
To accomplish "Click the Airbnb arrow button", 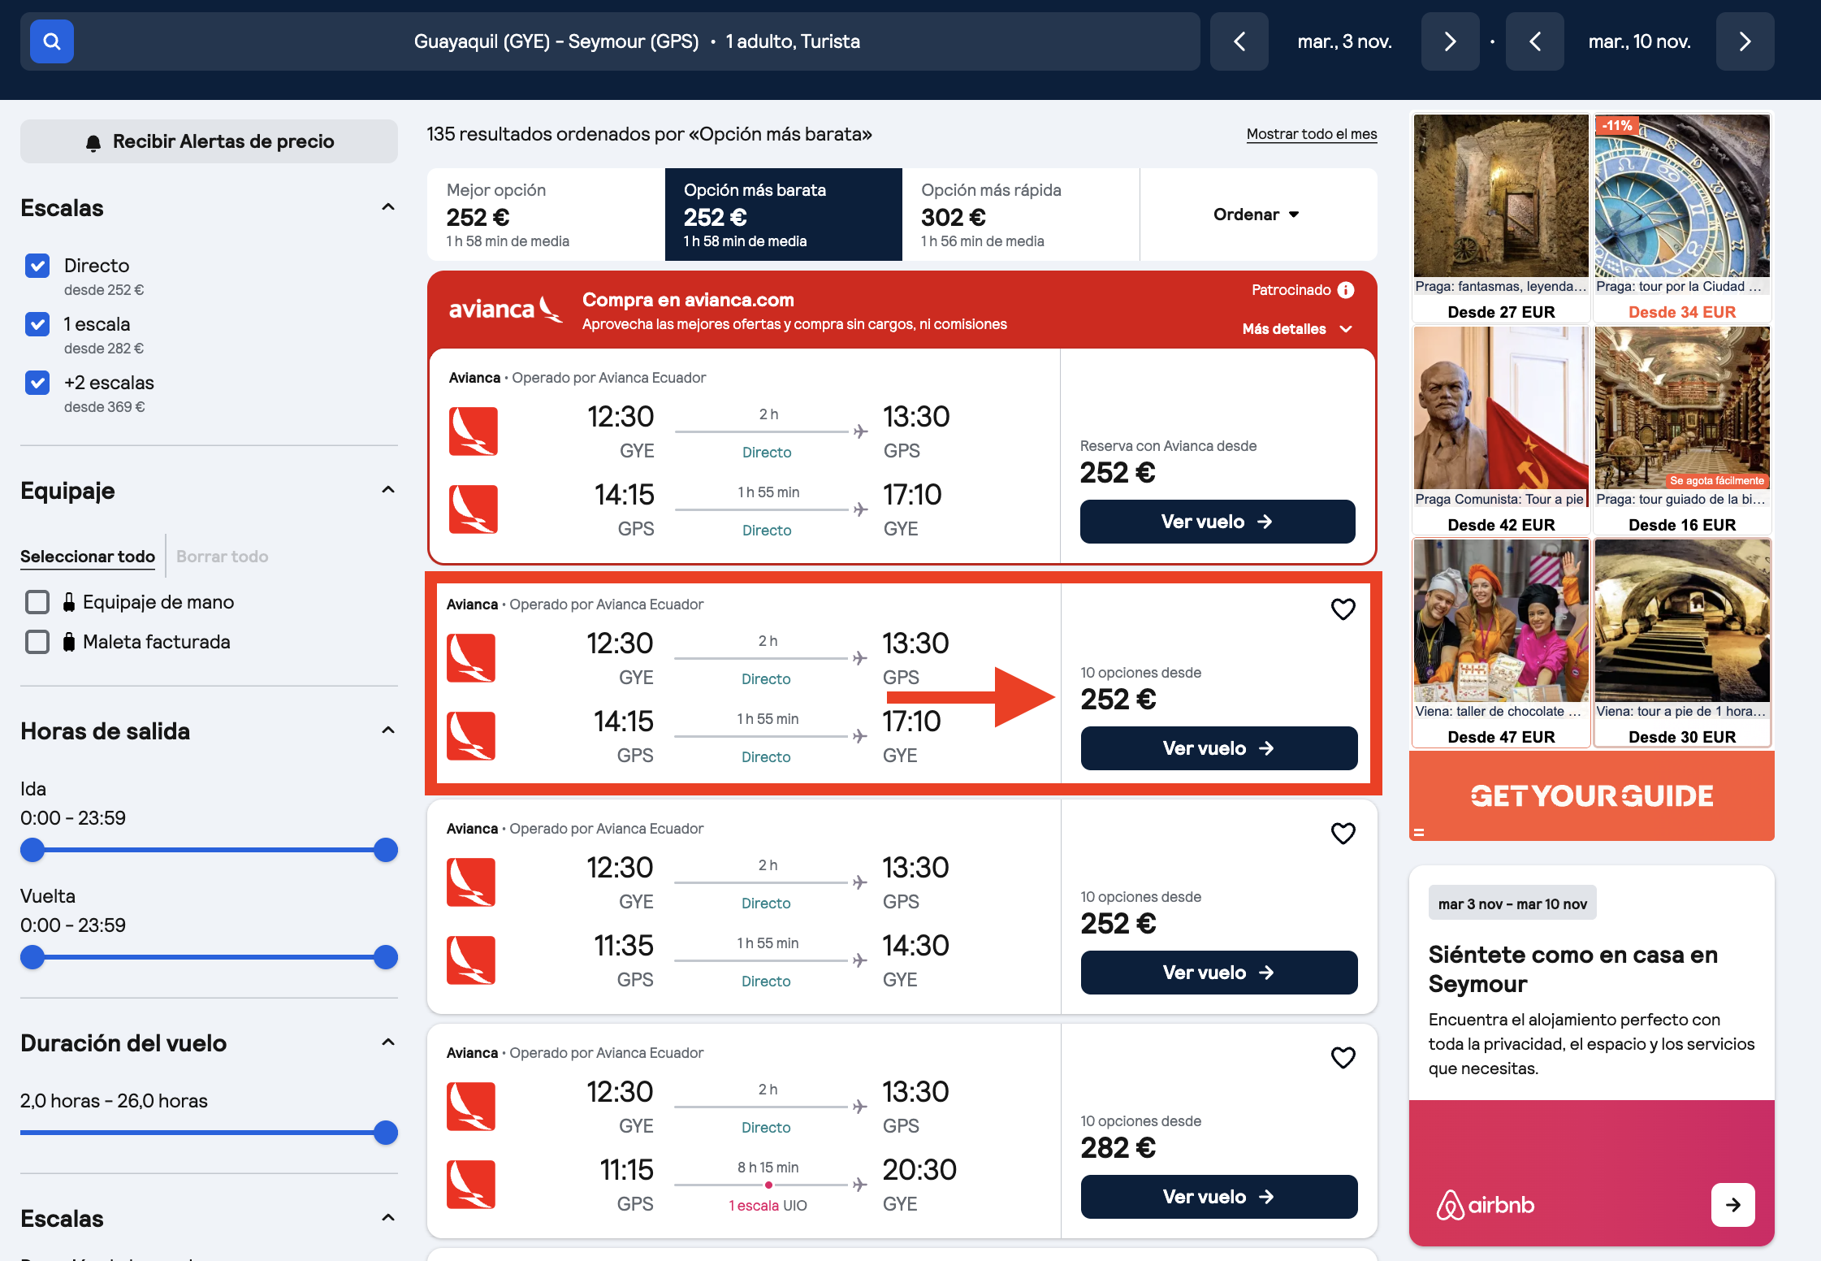I will pos(1733,1205).
